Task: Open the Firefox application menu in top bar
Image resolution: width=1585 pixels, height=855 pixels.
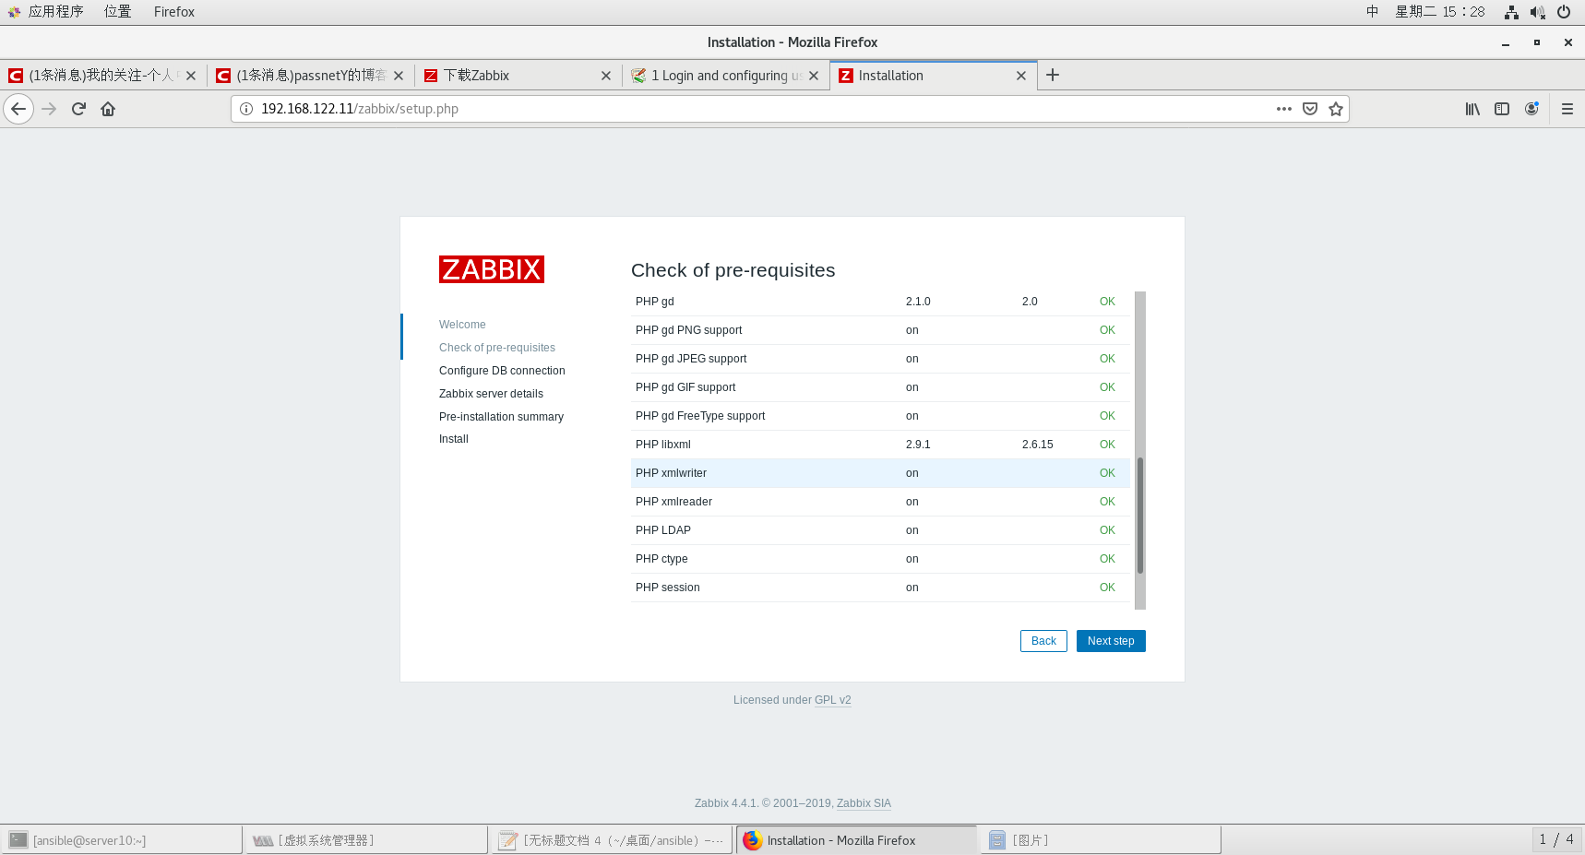Action: pyautogui.click(x=174, y=12)
